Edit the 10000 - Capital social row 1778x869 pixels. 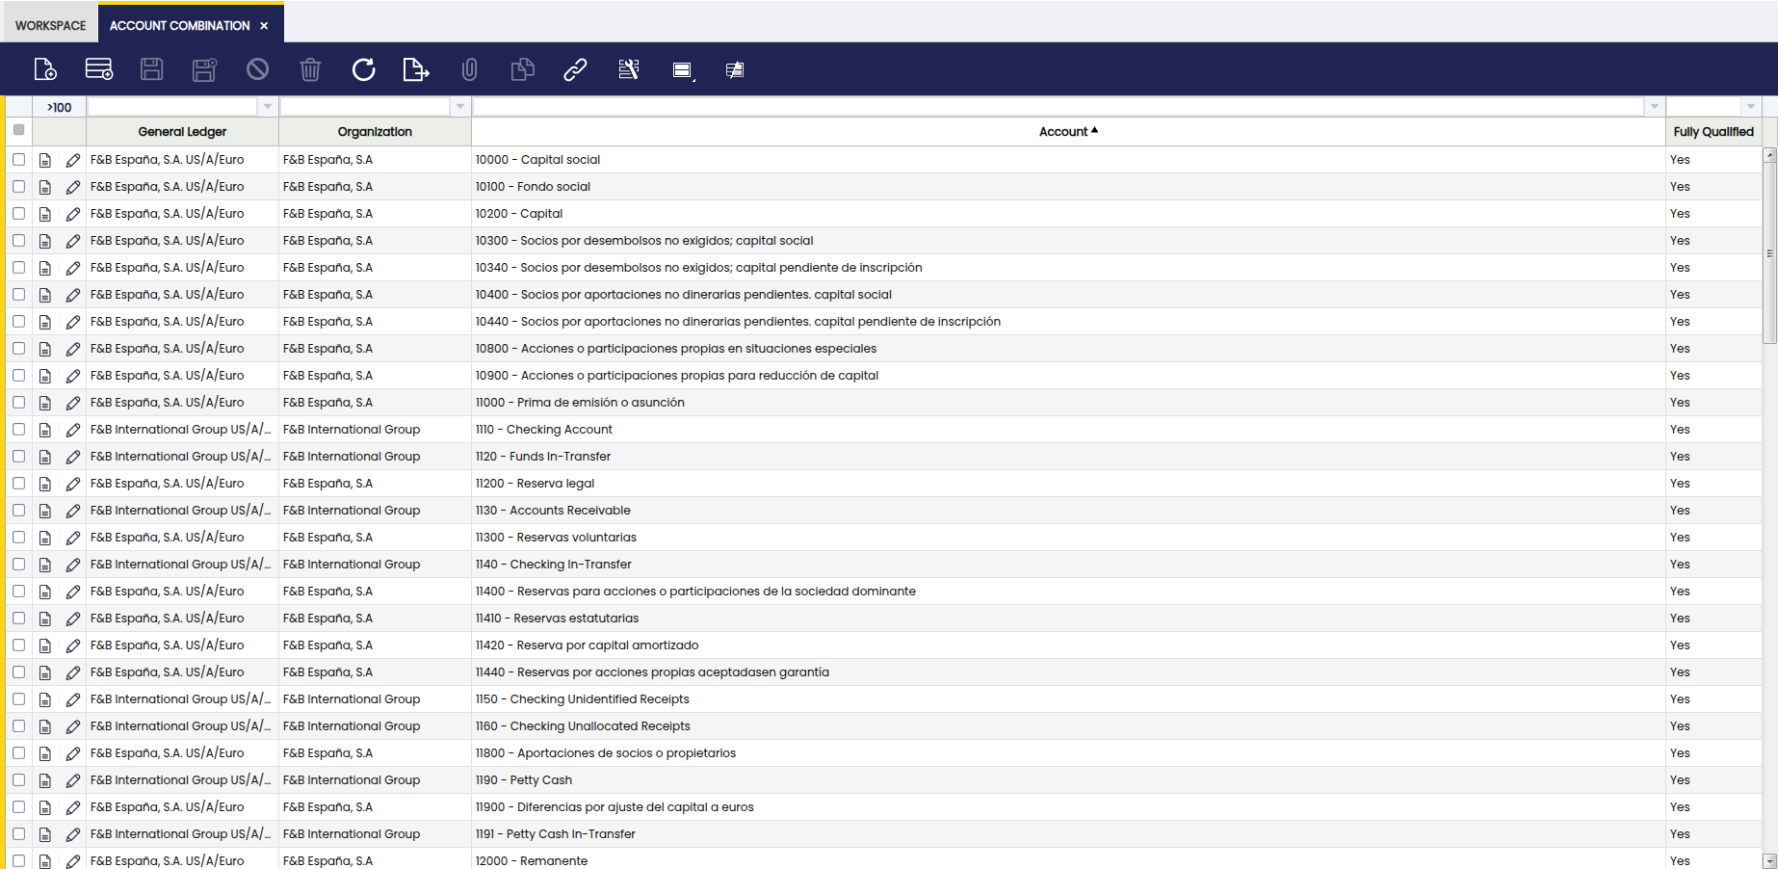coord(73,160)
